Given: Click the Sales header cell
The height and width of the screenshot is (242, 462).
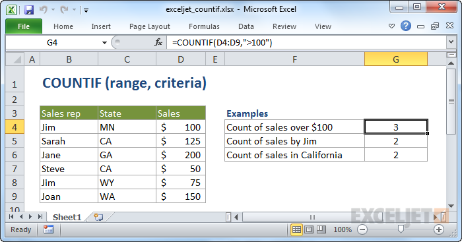Looking at the screenshot, I should point(181,113).
